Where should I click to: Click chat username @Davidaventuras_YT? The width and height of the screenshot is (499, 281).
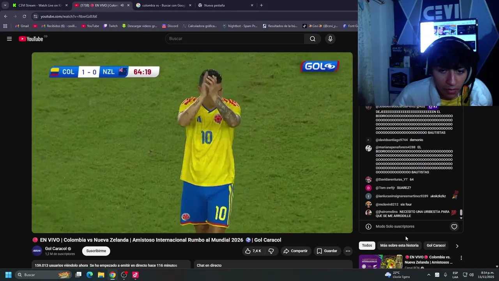pos(392,180)
